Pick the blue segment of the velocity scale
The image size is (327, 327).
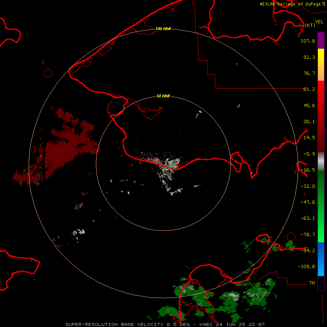pos(321,259)
